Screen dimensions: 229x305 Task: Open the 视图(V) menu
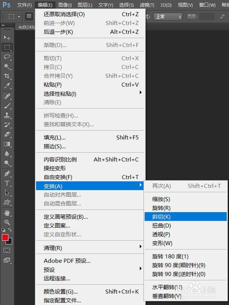(x=185, y=5)
